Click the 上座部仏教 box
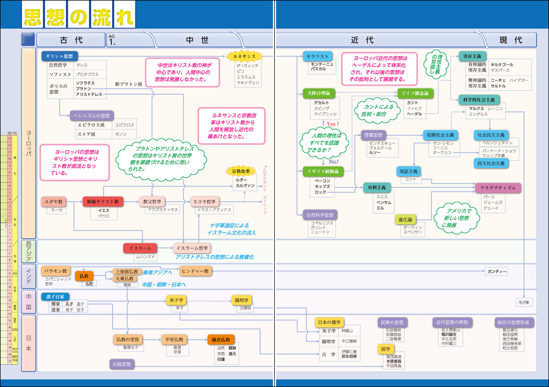The image size is (549, 387). (126, 271)
